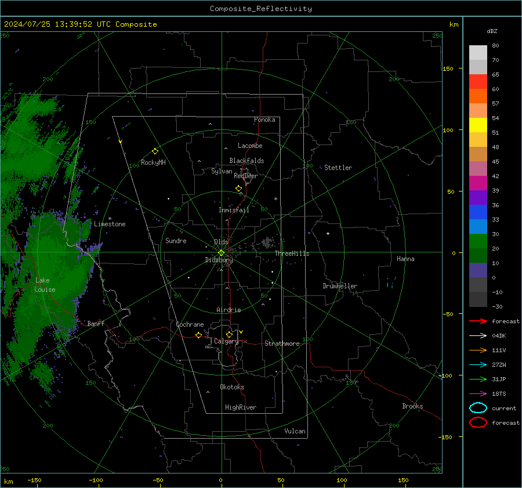Click the green 31JP arrow icon

click(478, 379)
